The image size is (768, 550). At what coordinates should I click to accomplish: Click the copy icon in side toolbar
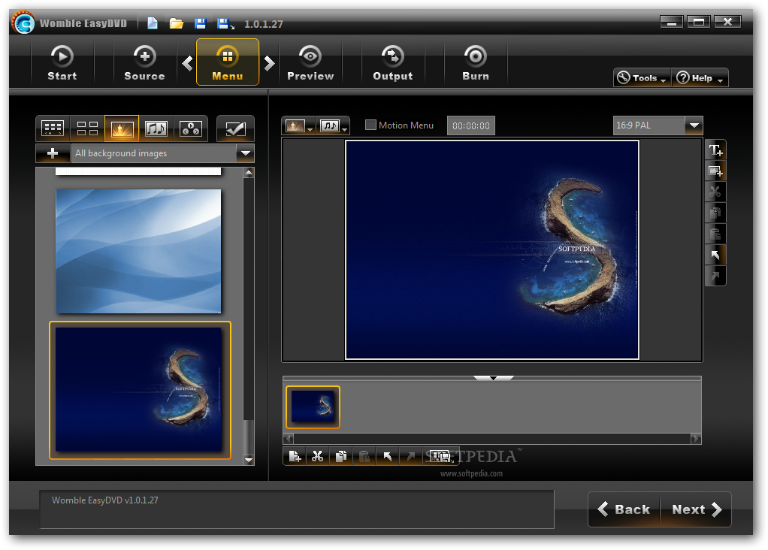(715, 213)
